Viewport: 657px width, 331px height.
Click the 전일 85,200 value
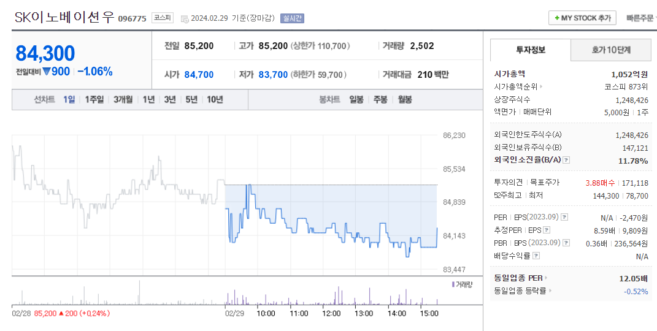coord(199,46)
